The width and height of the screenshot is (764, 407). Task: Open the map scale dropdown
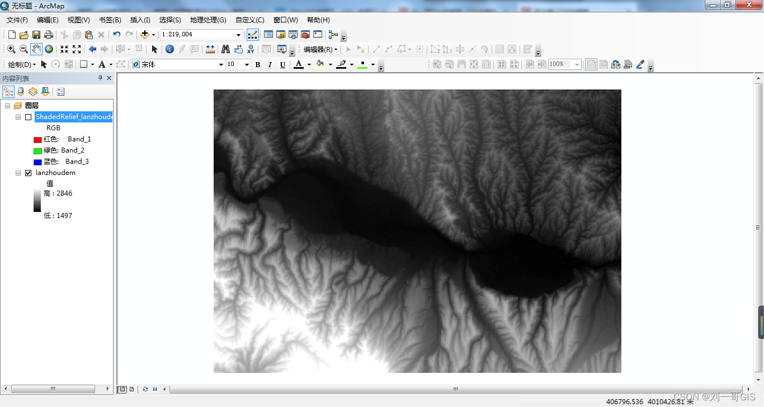click(x=238, y=35)
